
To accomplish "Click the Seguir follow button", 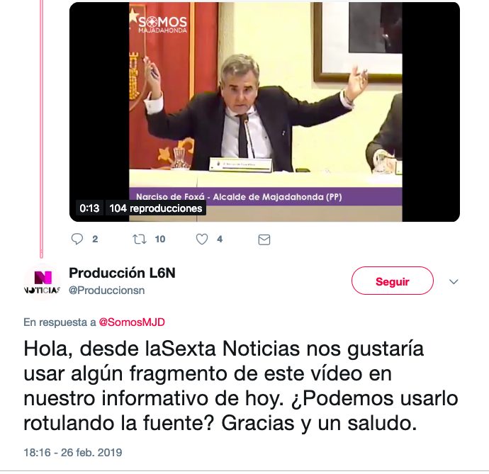I will (x=393, y=281).
